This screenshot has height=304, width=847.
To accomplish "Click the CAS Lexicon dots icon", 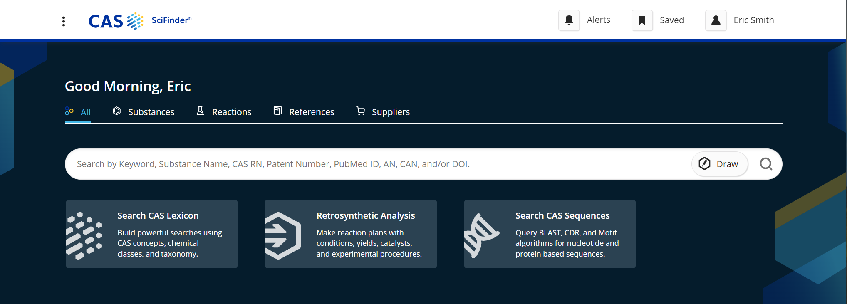I will point(84,235).
